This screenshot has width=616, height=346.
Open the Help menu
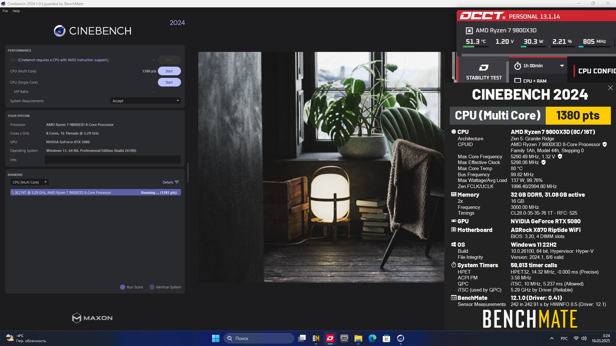click(16, 11)
